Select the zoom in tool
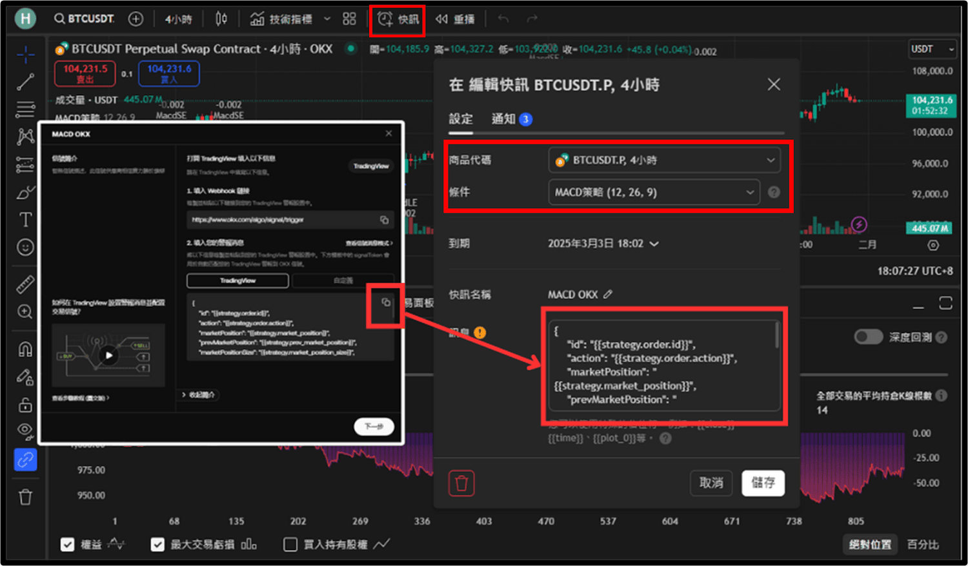Viewport: 968px width, 566px height. 25,312
